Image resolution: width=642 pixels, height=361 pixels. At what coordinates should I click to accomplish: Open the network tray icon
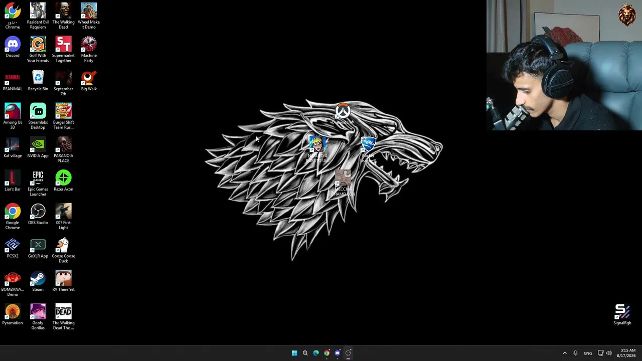[601, 353]
